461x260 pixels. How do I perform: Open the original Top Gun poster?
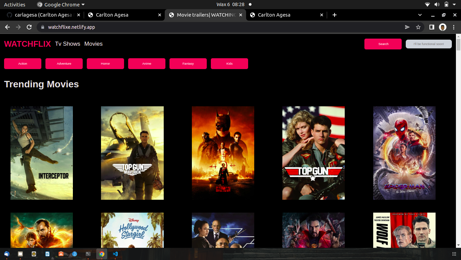(x=314, y=153)
